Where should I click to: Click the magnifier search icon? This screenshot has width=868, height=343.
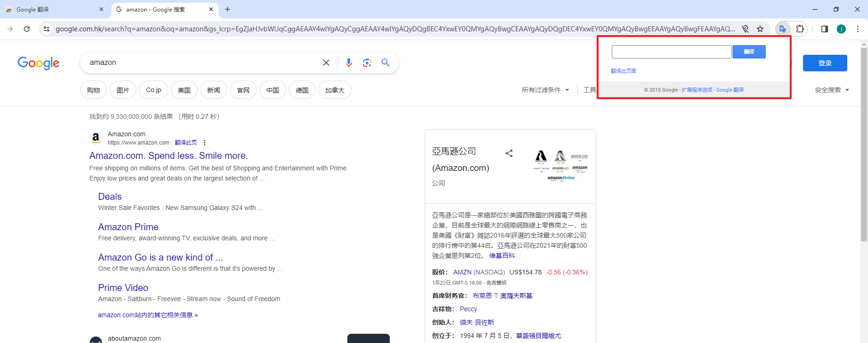coord(386,63)
